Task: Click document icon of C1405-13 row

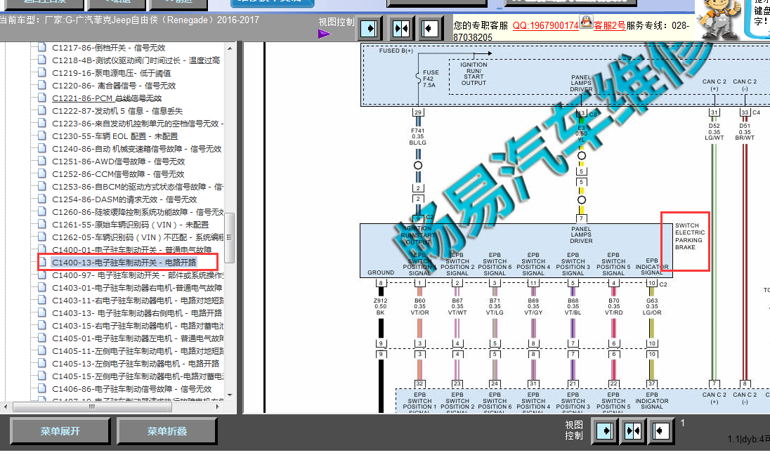Action: (42, 363)
